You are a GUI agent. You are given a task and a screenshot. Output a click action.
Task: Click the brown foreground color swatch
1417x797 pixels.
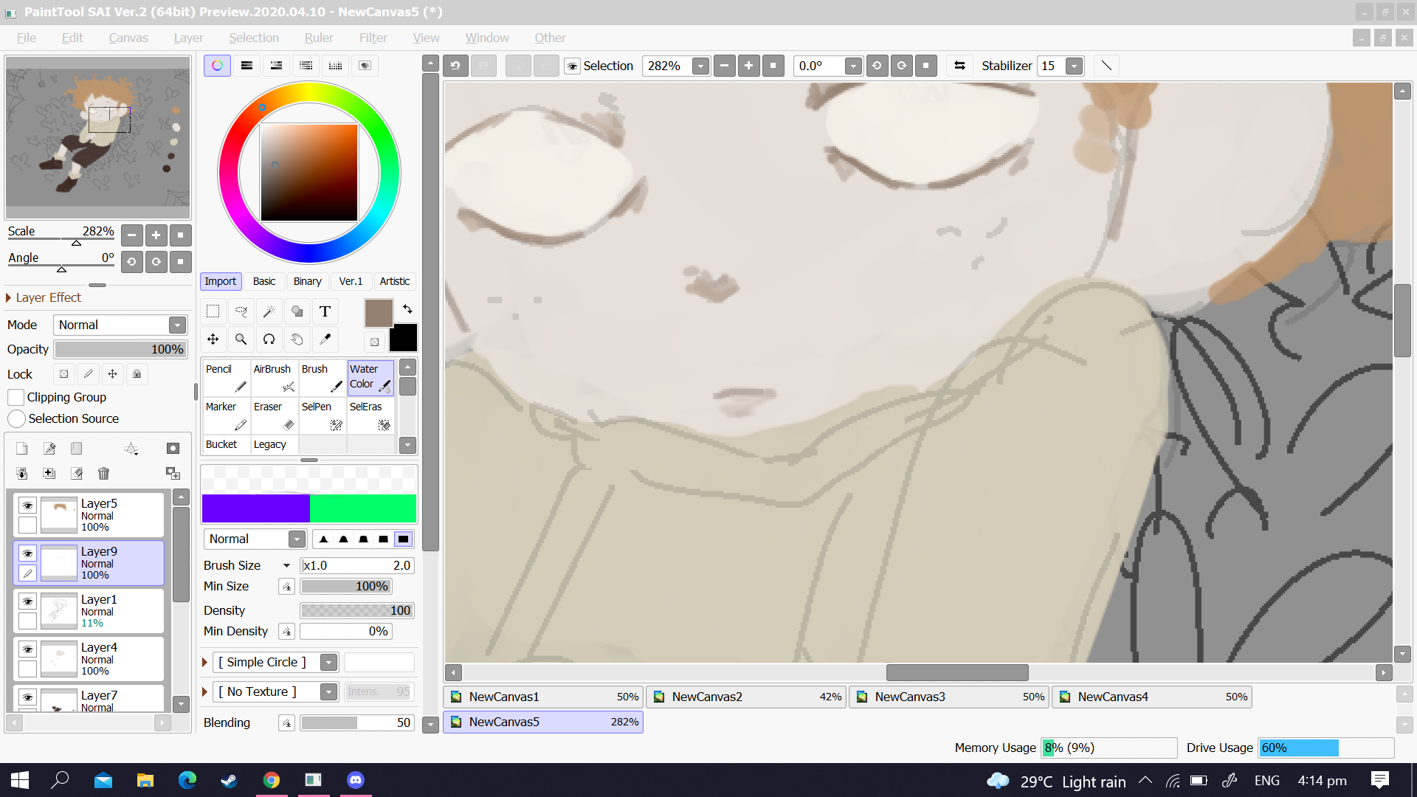tap(378, 314)
